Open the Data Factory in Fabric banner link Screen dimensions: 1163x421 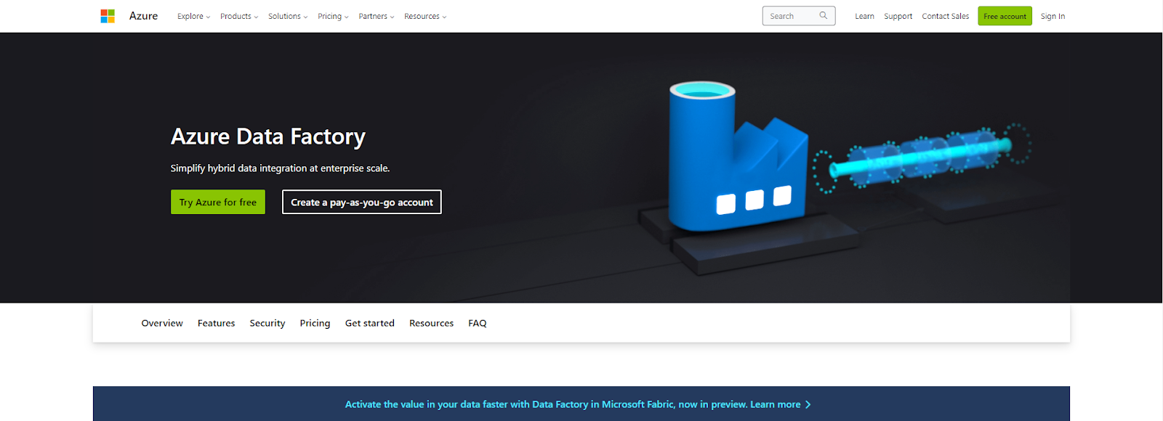578,404
